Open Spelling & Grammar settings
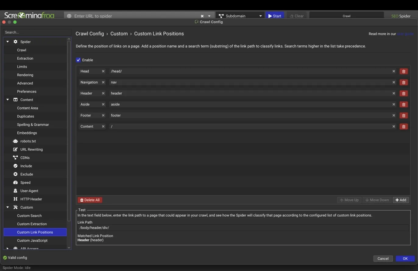418x271 pixels. point(33,125)
